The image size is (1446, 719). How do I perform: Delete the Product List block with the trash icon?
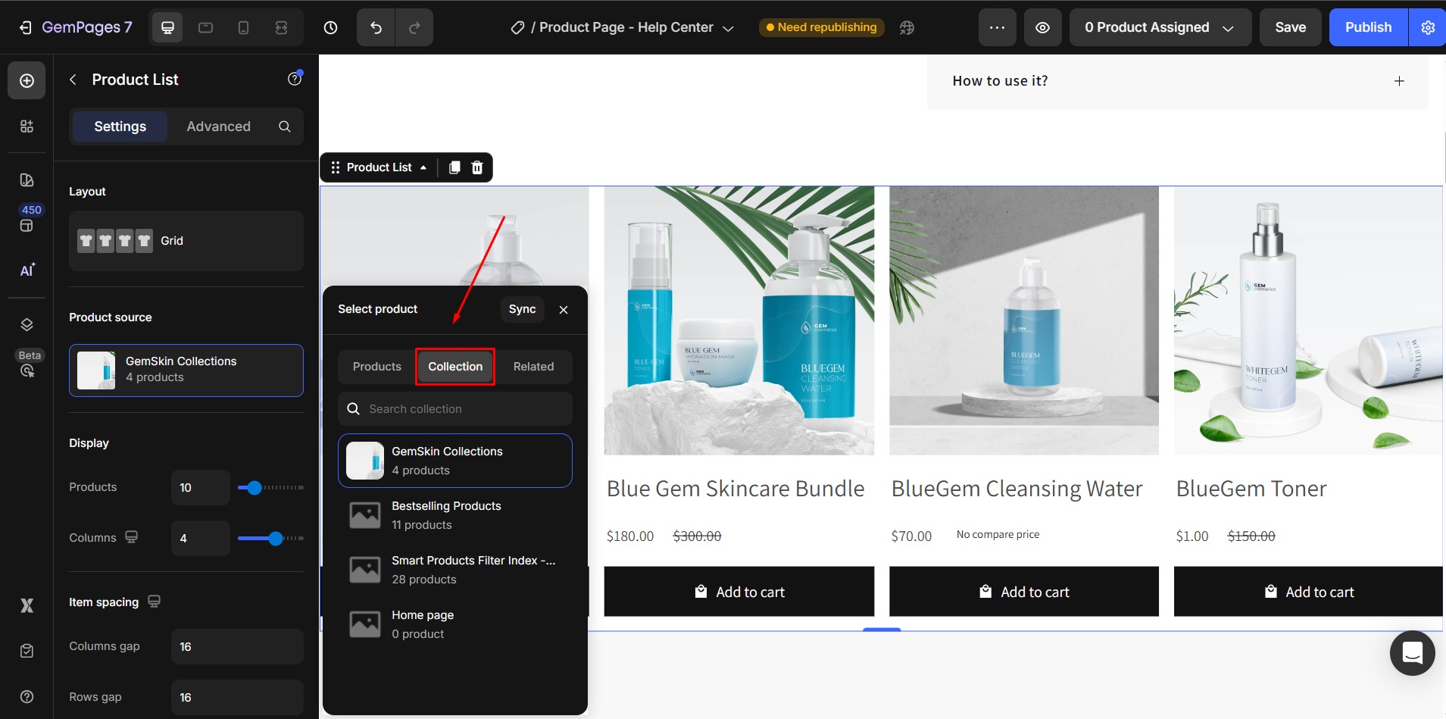click(476, 167)
